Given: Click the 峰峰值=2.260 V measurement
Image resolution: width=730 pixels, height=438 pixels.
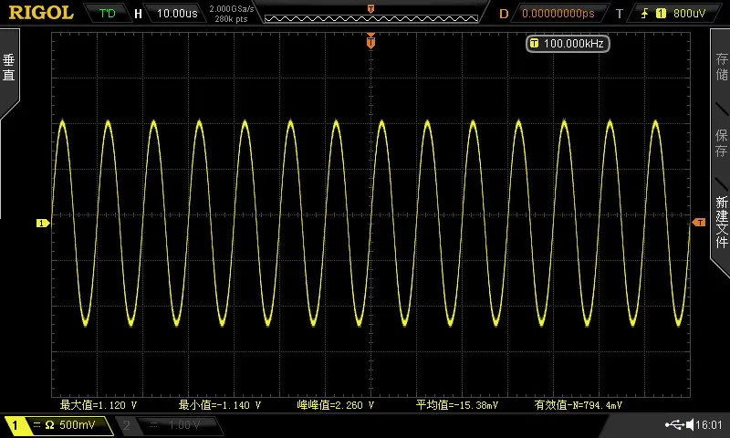Looking at the screenshot, I should point(335,405).
